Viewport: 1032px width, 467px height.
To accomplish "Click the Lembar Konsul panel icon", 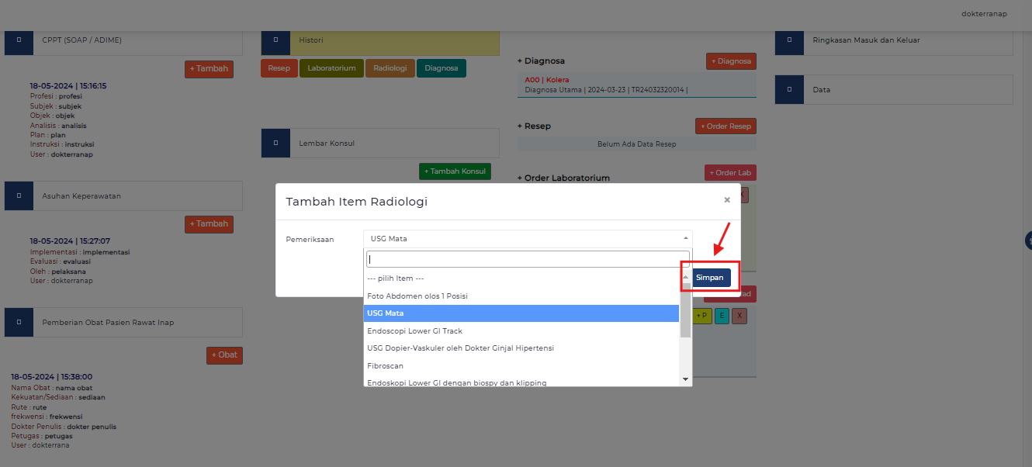I will point(275,144).
